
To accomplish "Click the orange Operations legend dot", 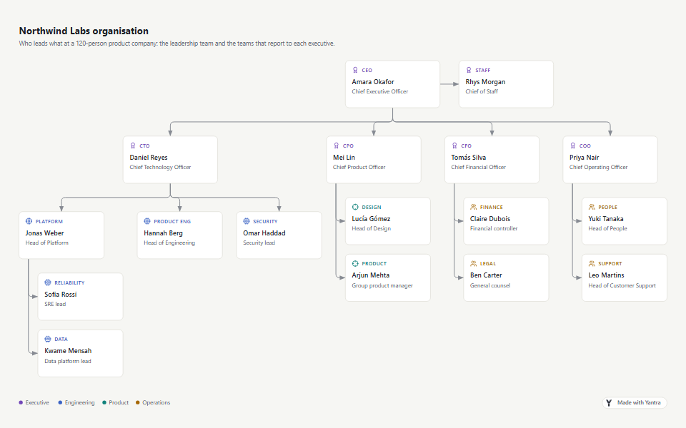I will (x=137, y=402).
